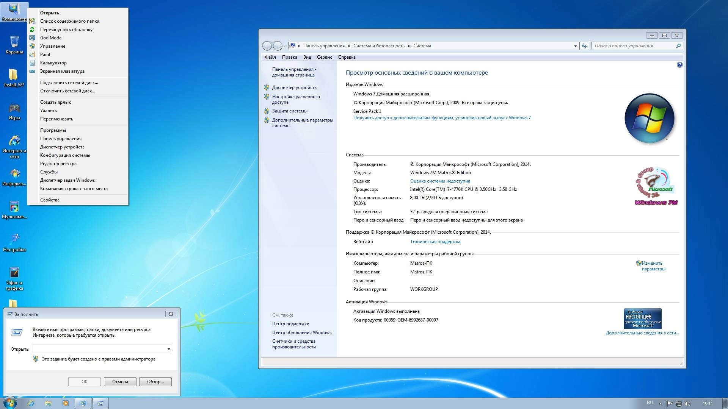
Task: Click the volume speaker tray icon
Action: pos(688,404)
